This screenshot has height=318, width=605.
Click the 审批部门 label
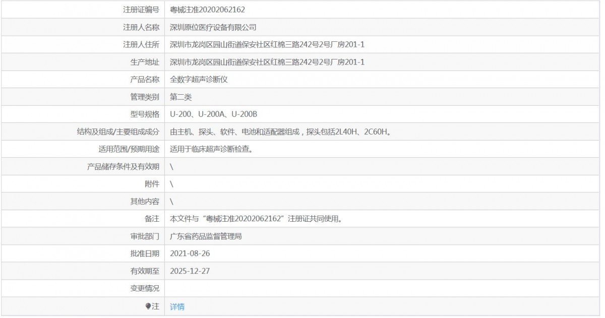point(145,236)
